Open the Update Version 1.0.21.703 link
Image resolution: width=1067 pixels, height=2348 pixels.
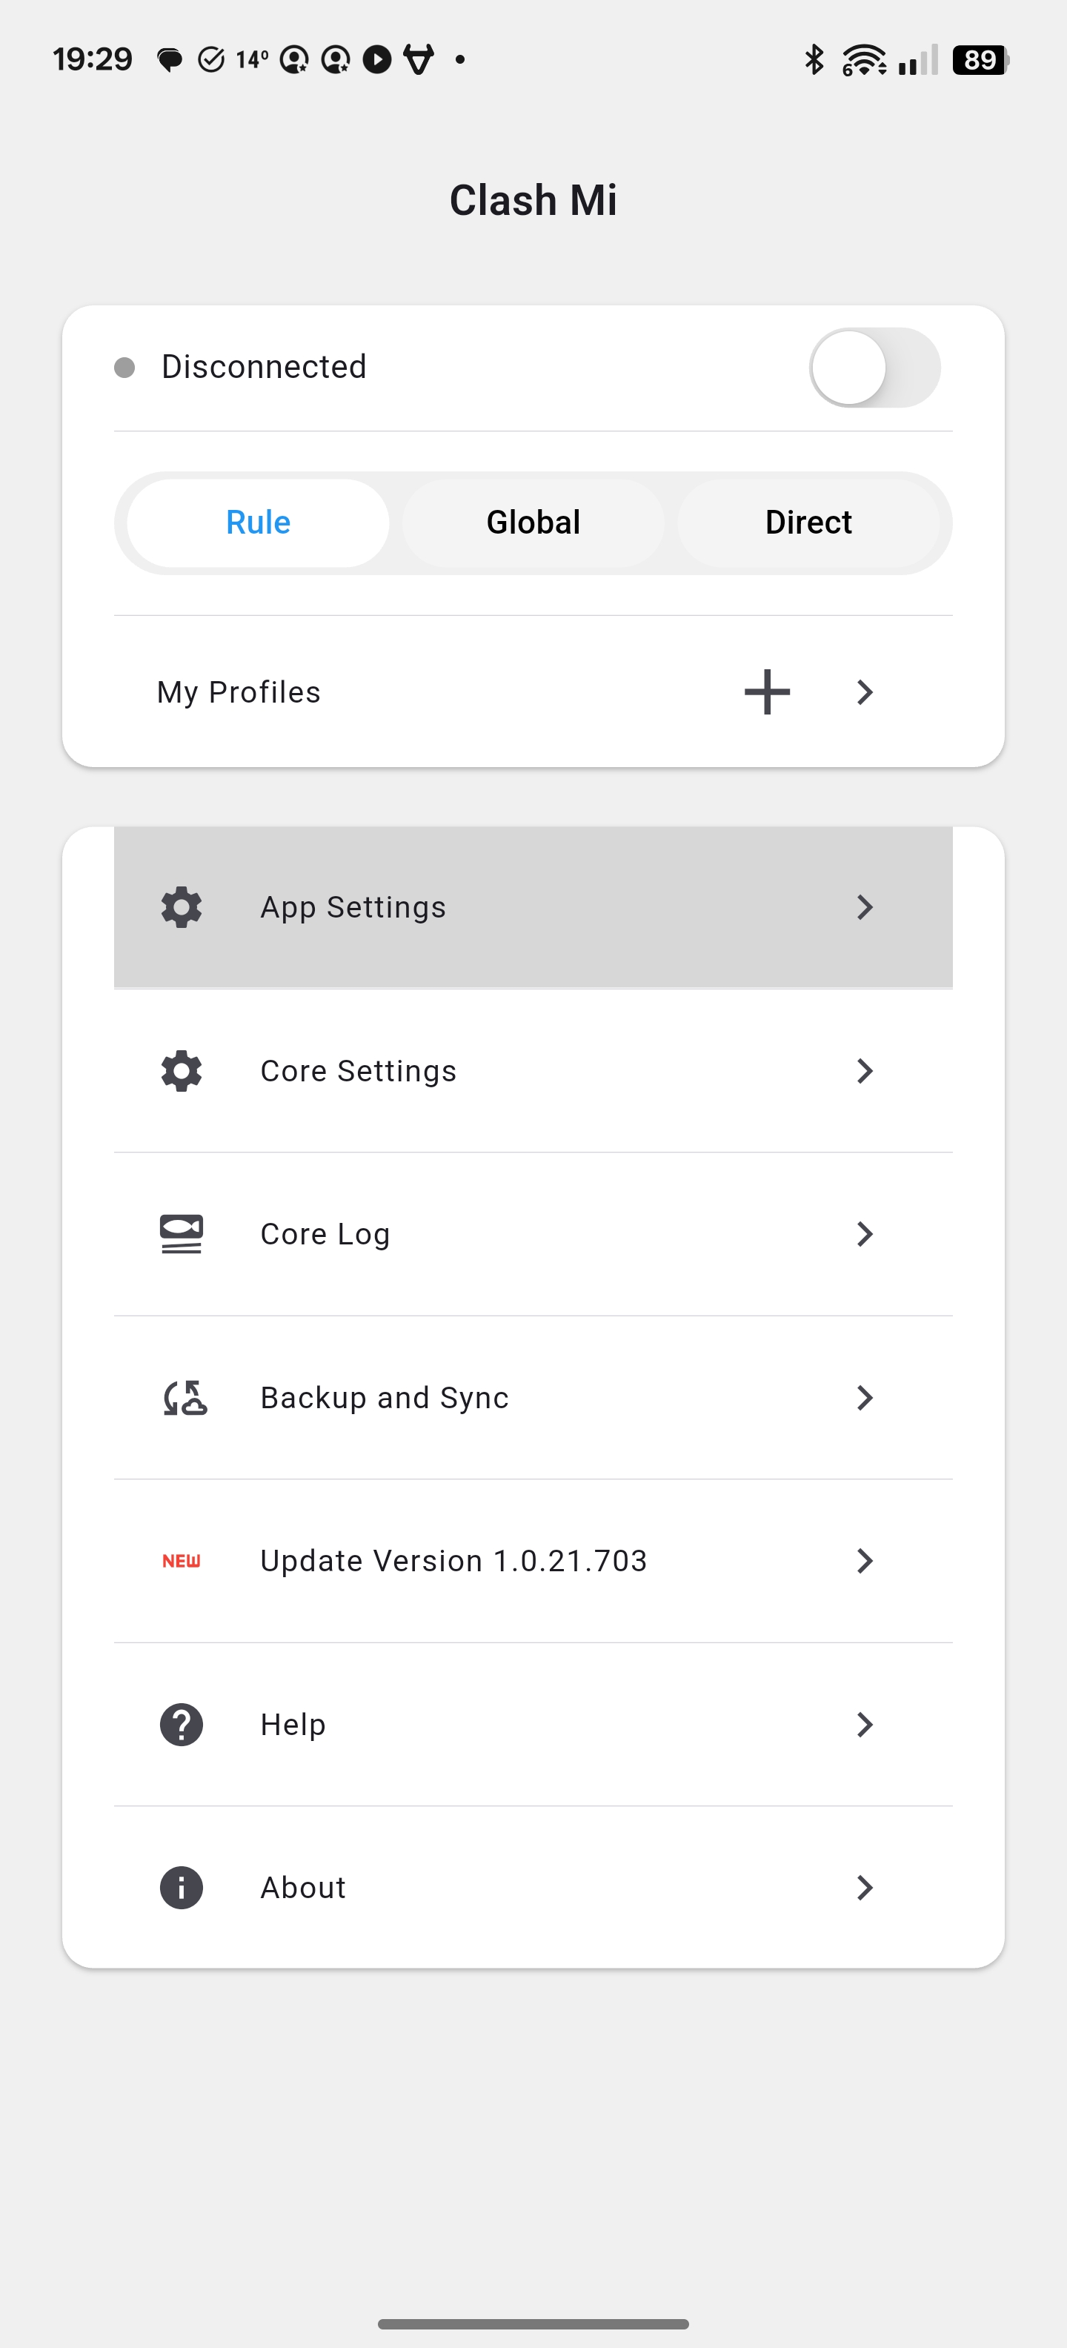click(453, 1560)
